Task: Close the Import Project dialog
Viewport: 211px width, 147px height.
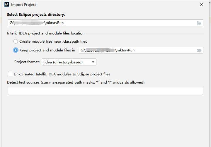Action: point(201,5)
